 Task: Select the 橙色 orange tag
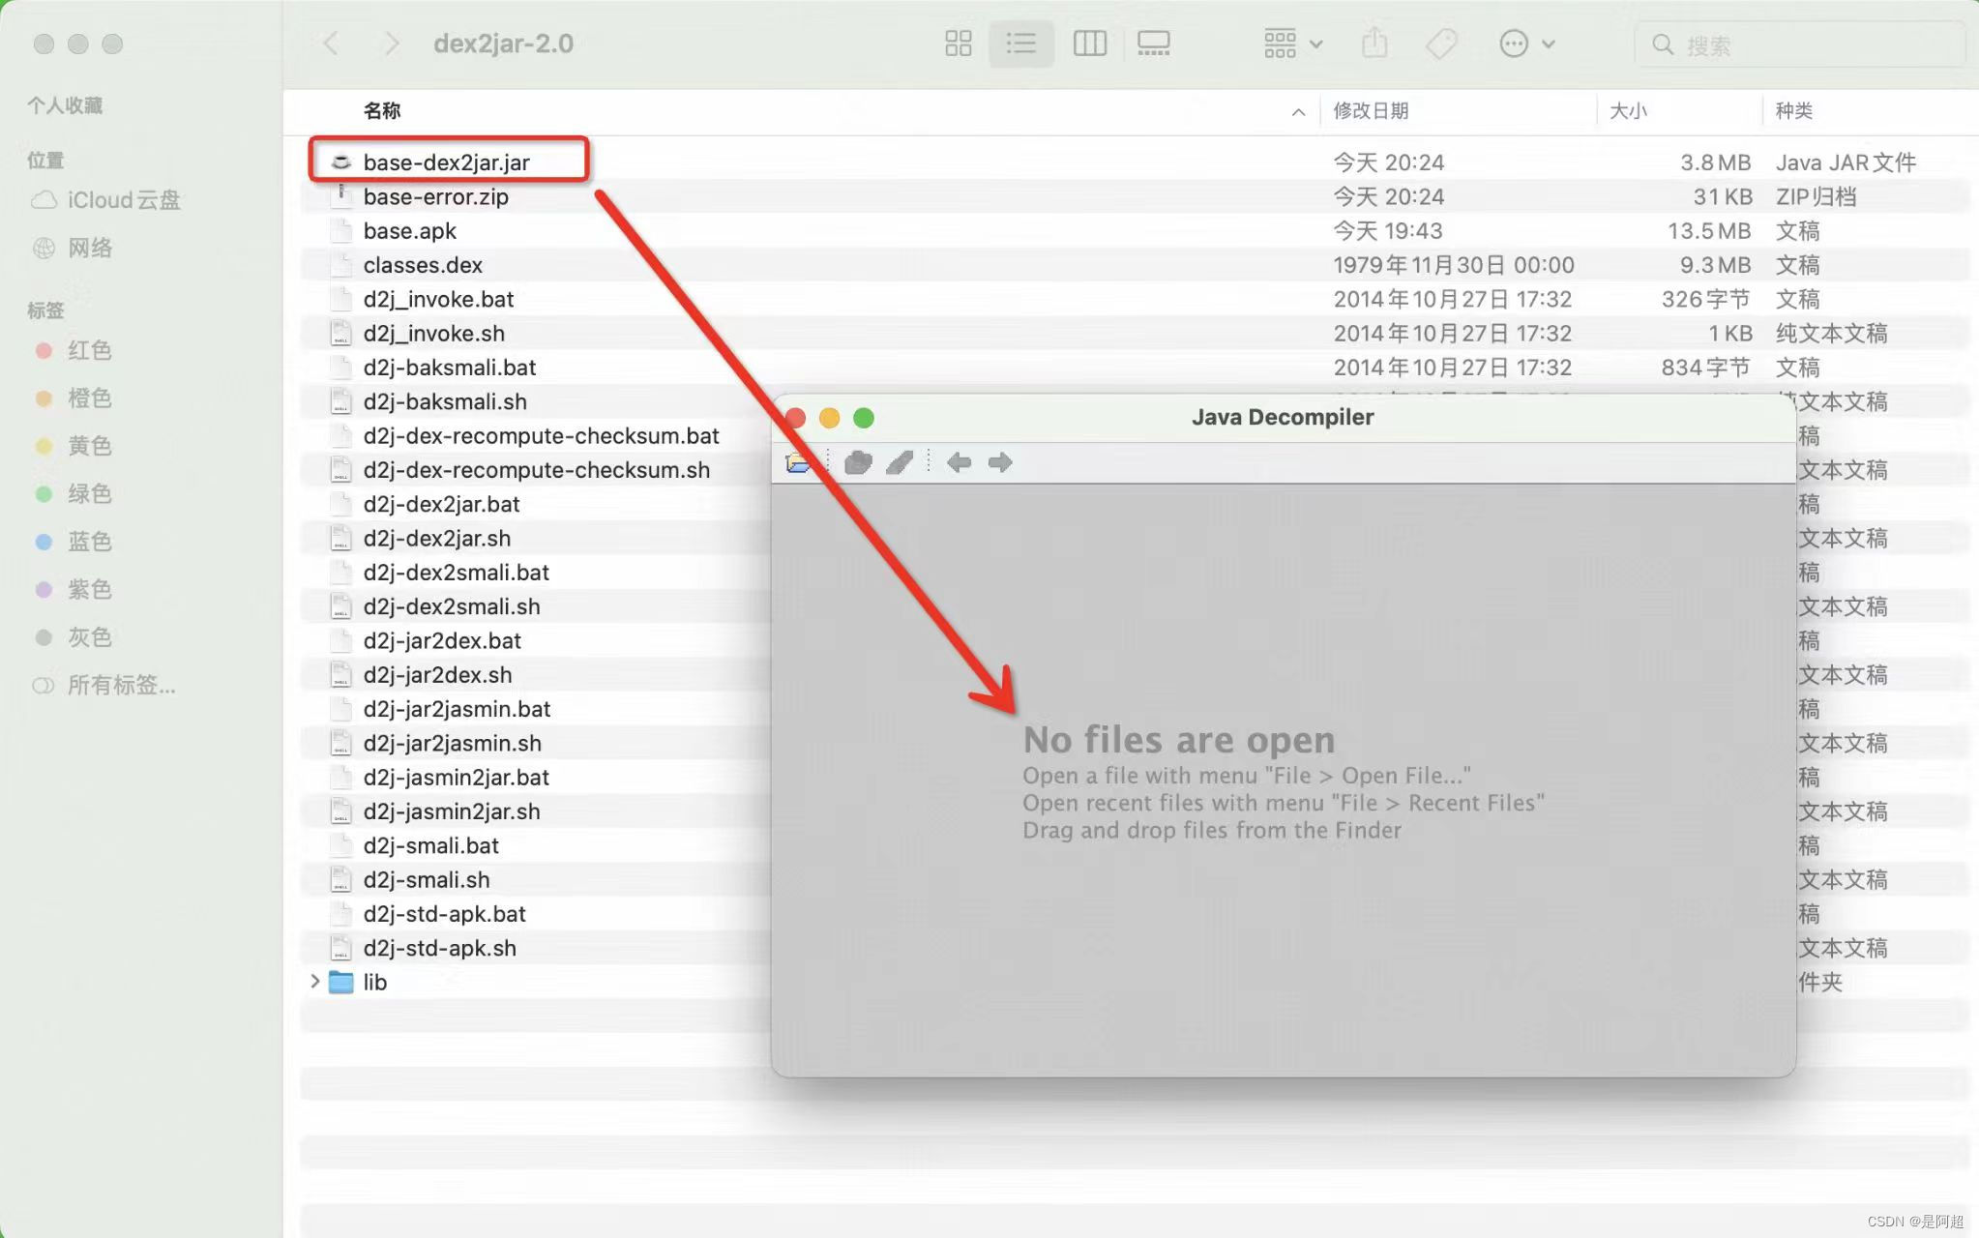74,398
